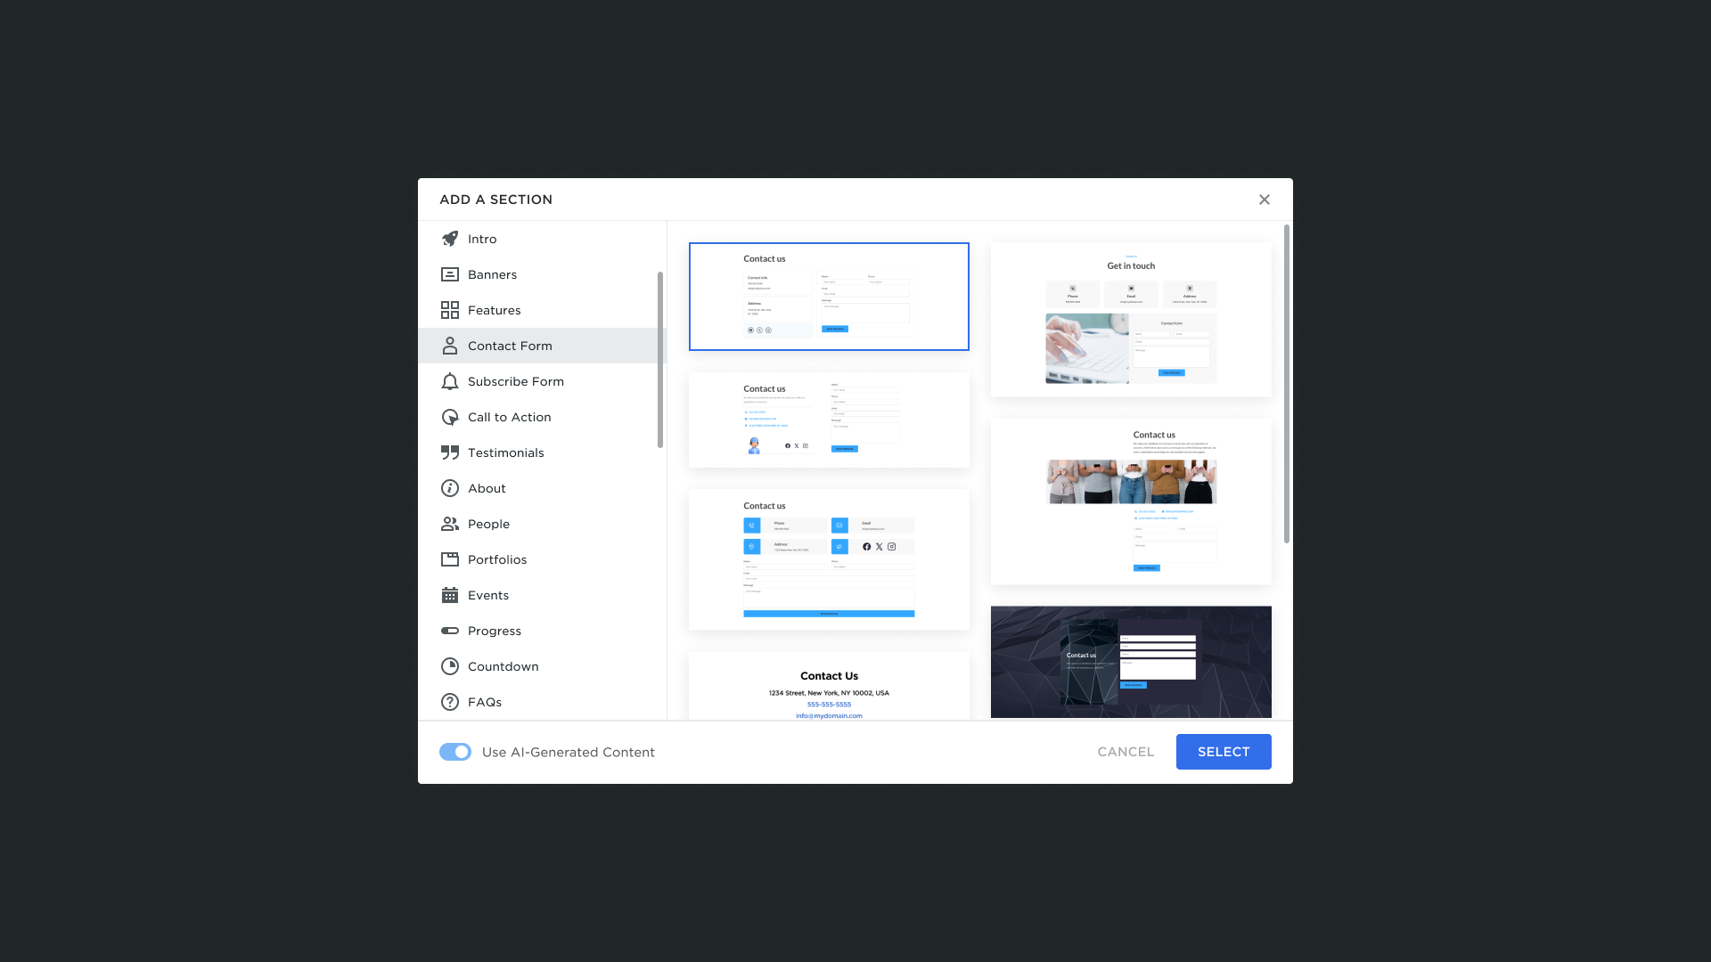
Task: Click the templates panel vertical scrollbar
Action: point(1286,383)
